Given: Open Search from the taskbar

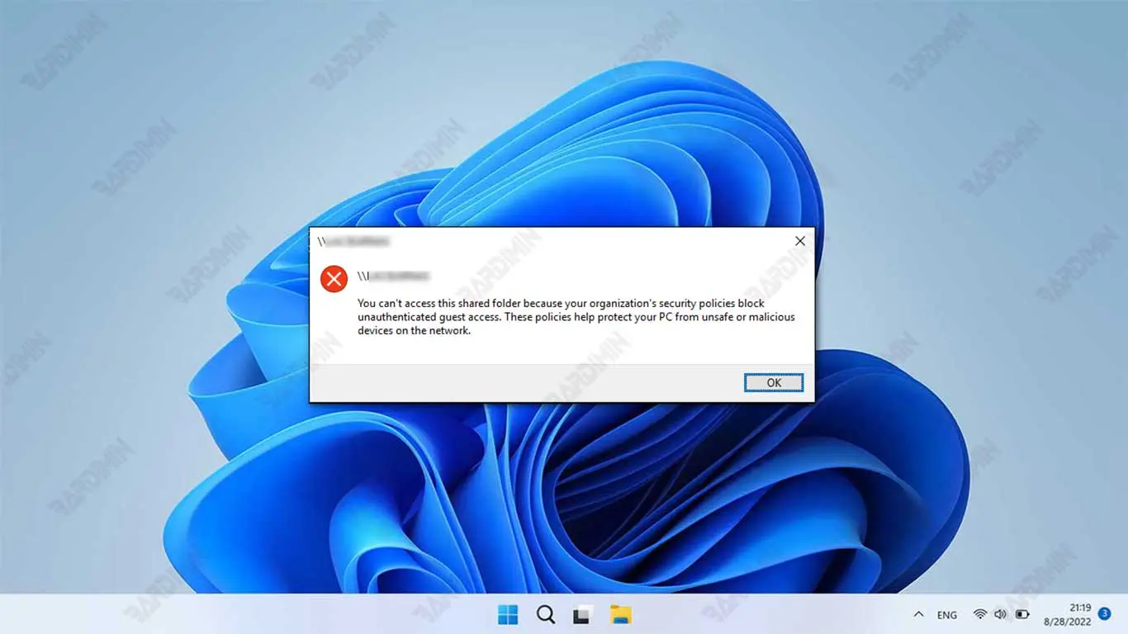Looking at the screenshot, I should tap(545, 614).
